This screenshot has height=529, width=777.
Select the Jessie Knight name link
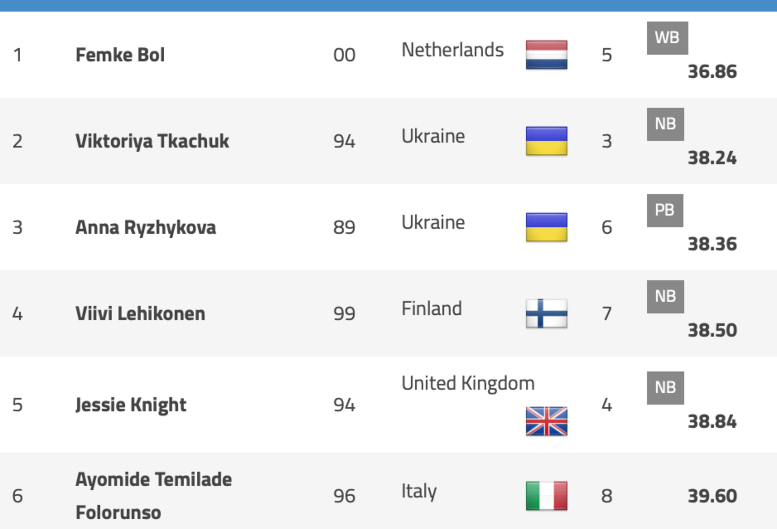[131, 405]
